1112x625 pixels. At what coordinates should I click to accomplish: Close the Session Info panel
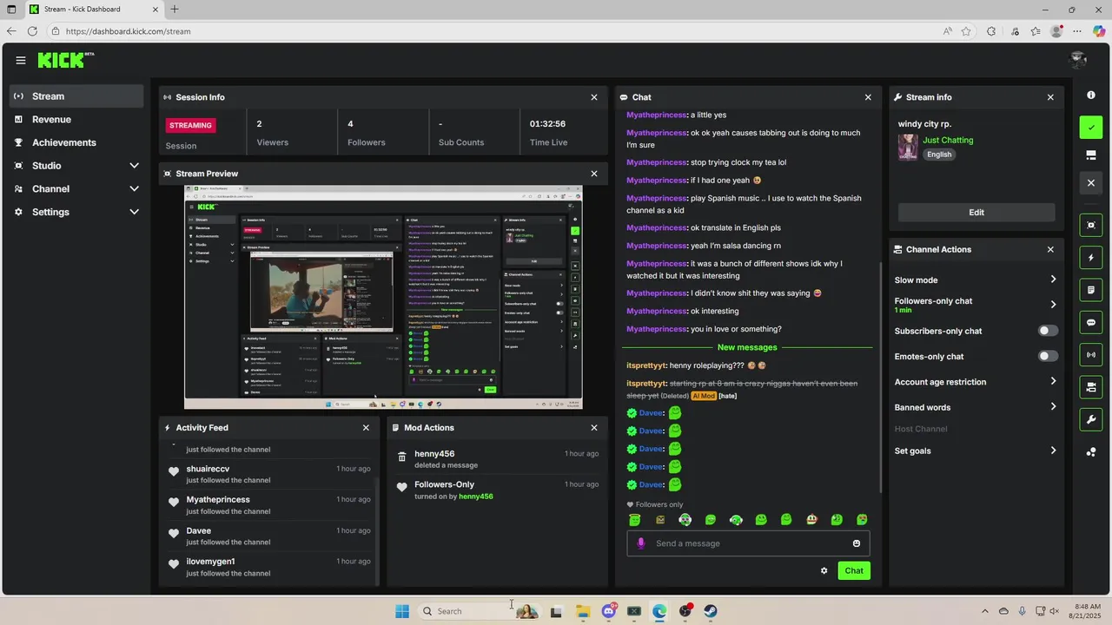[x=594, y=97]
